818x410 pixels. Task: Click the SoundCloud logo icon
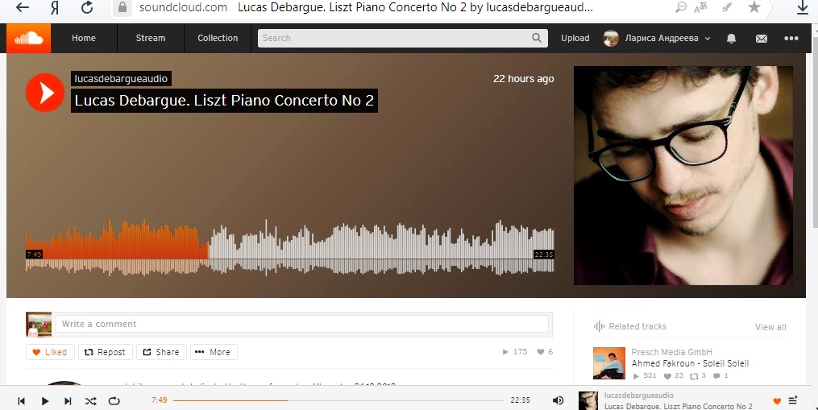point(29,38)
